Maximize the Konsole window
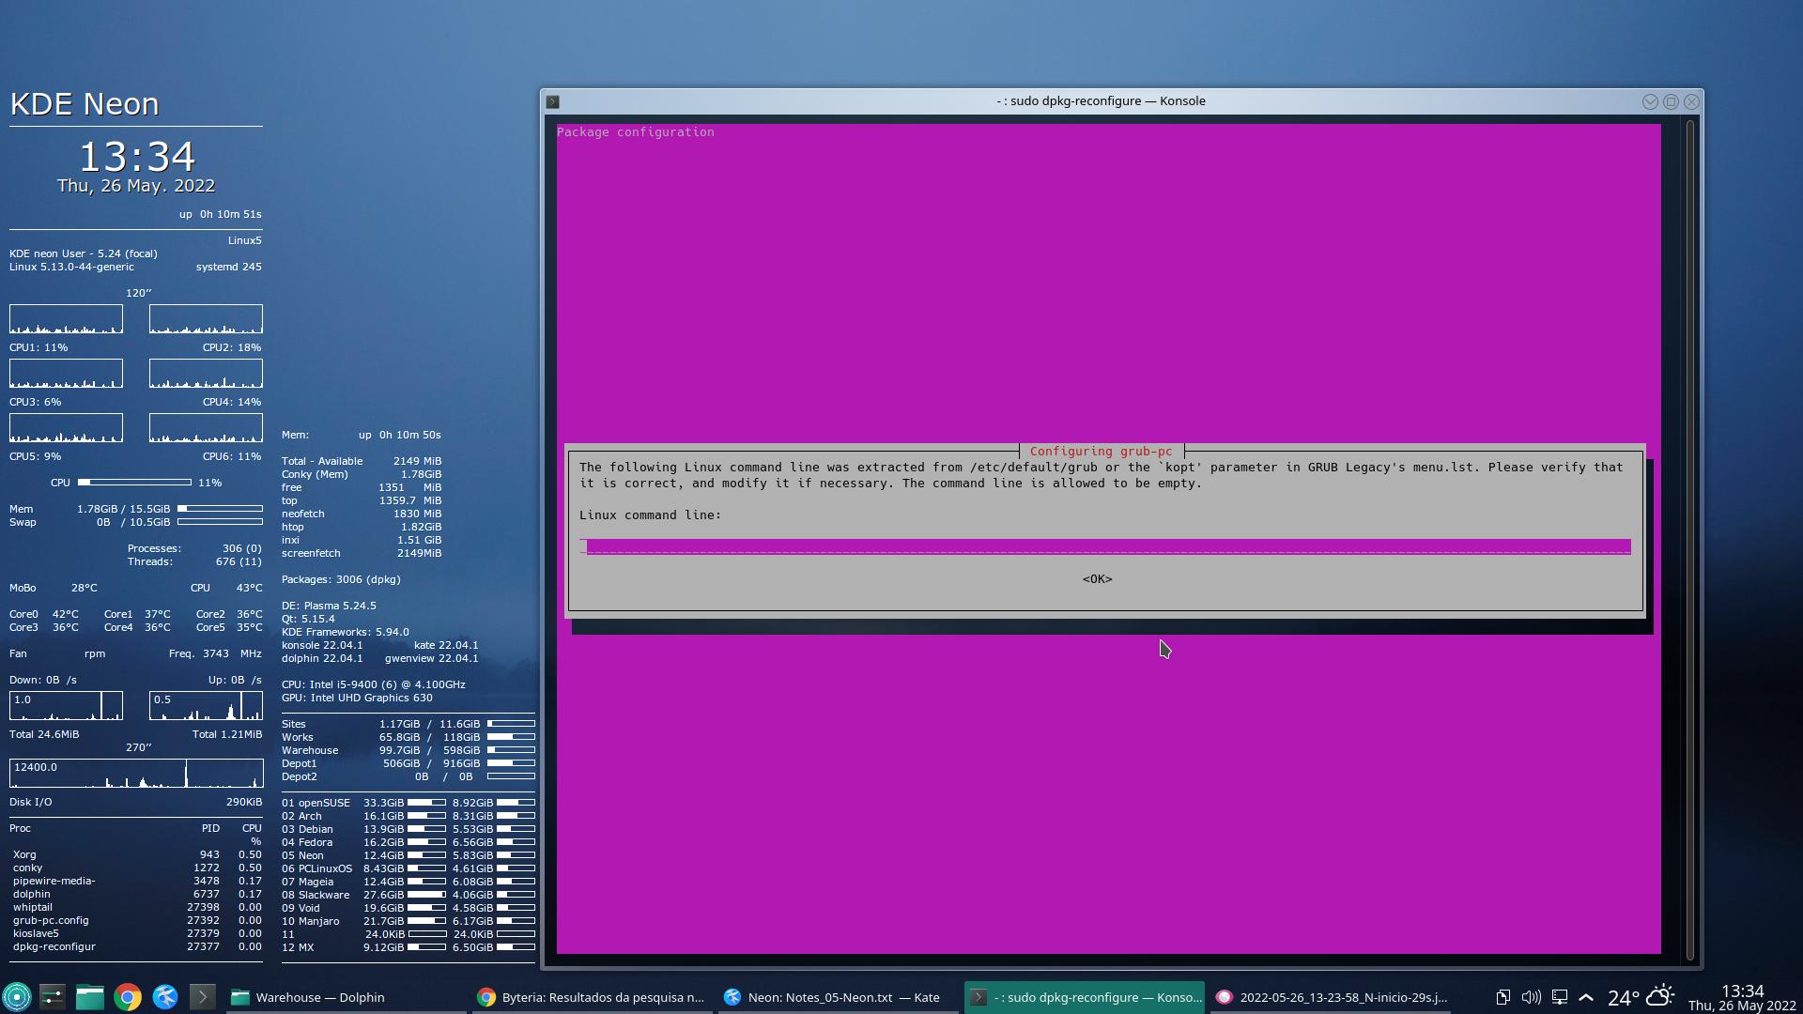 (1671, 101)
